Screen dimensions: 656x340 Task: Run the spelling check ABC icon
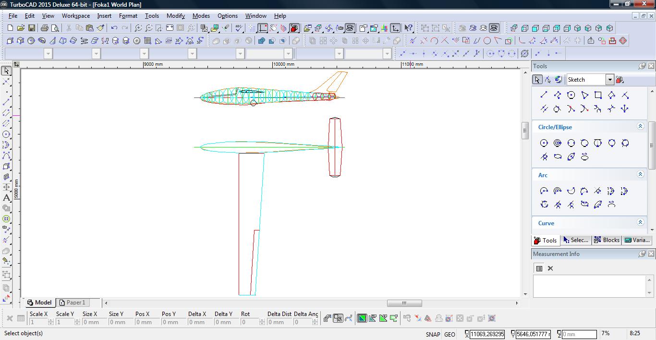click(239, 28)
